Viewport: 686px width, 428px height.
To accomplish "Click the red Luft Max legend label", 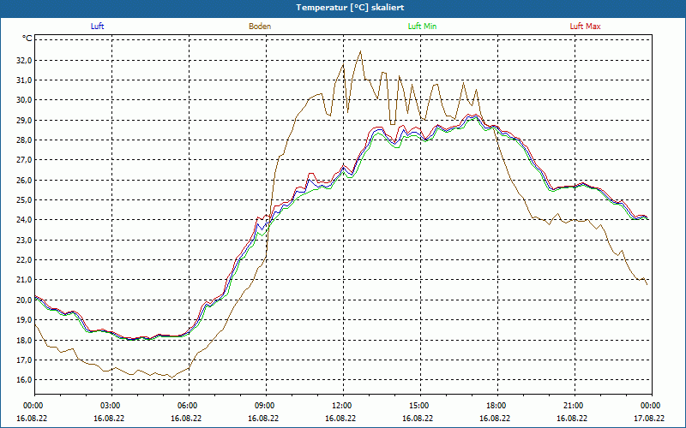I will [585, 27].
